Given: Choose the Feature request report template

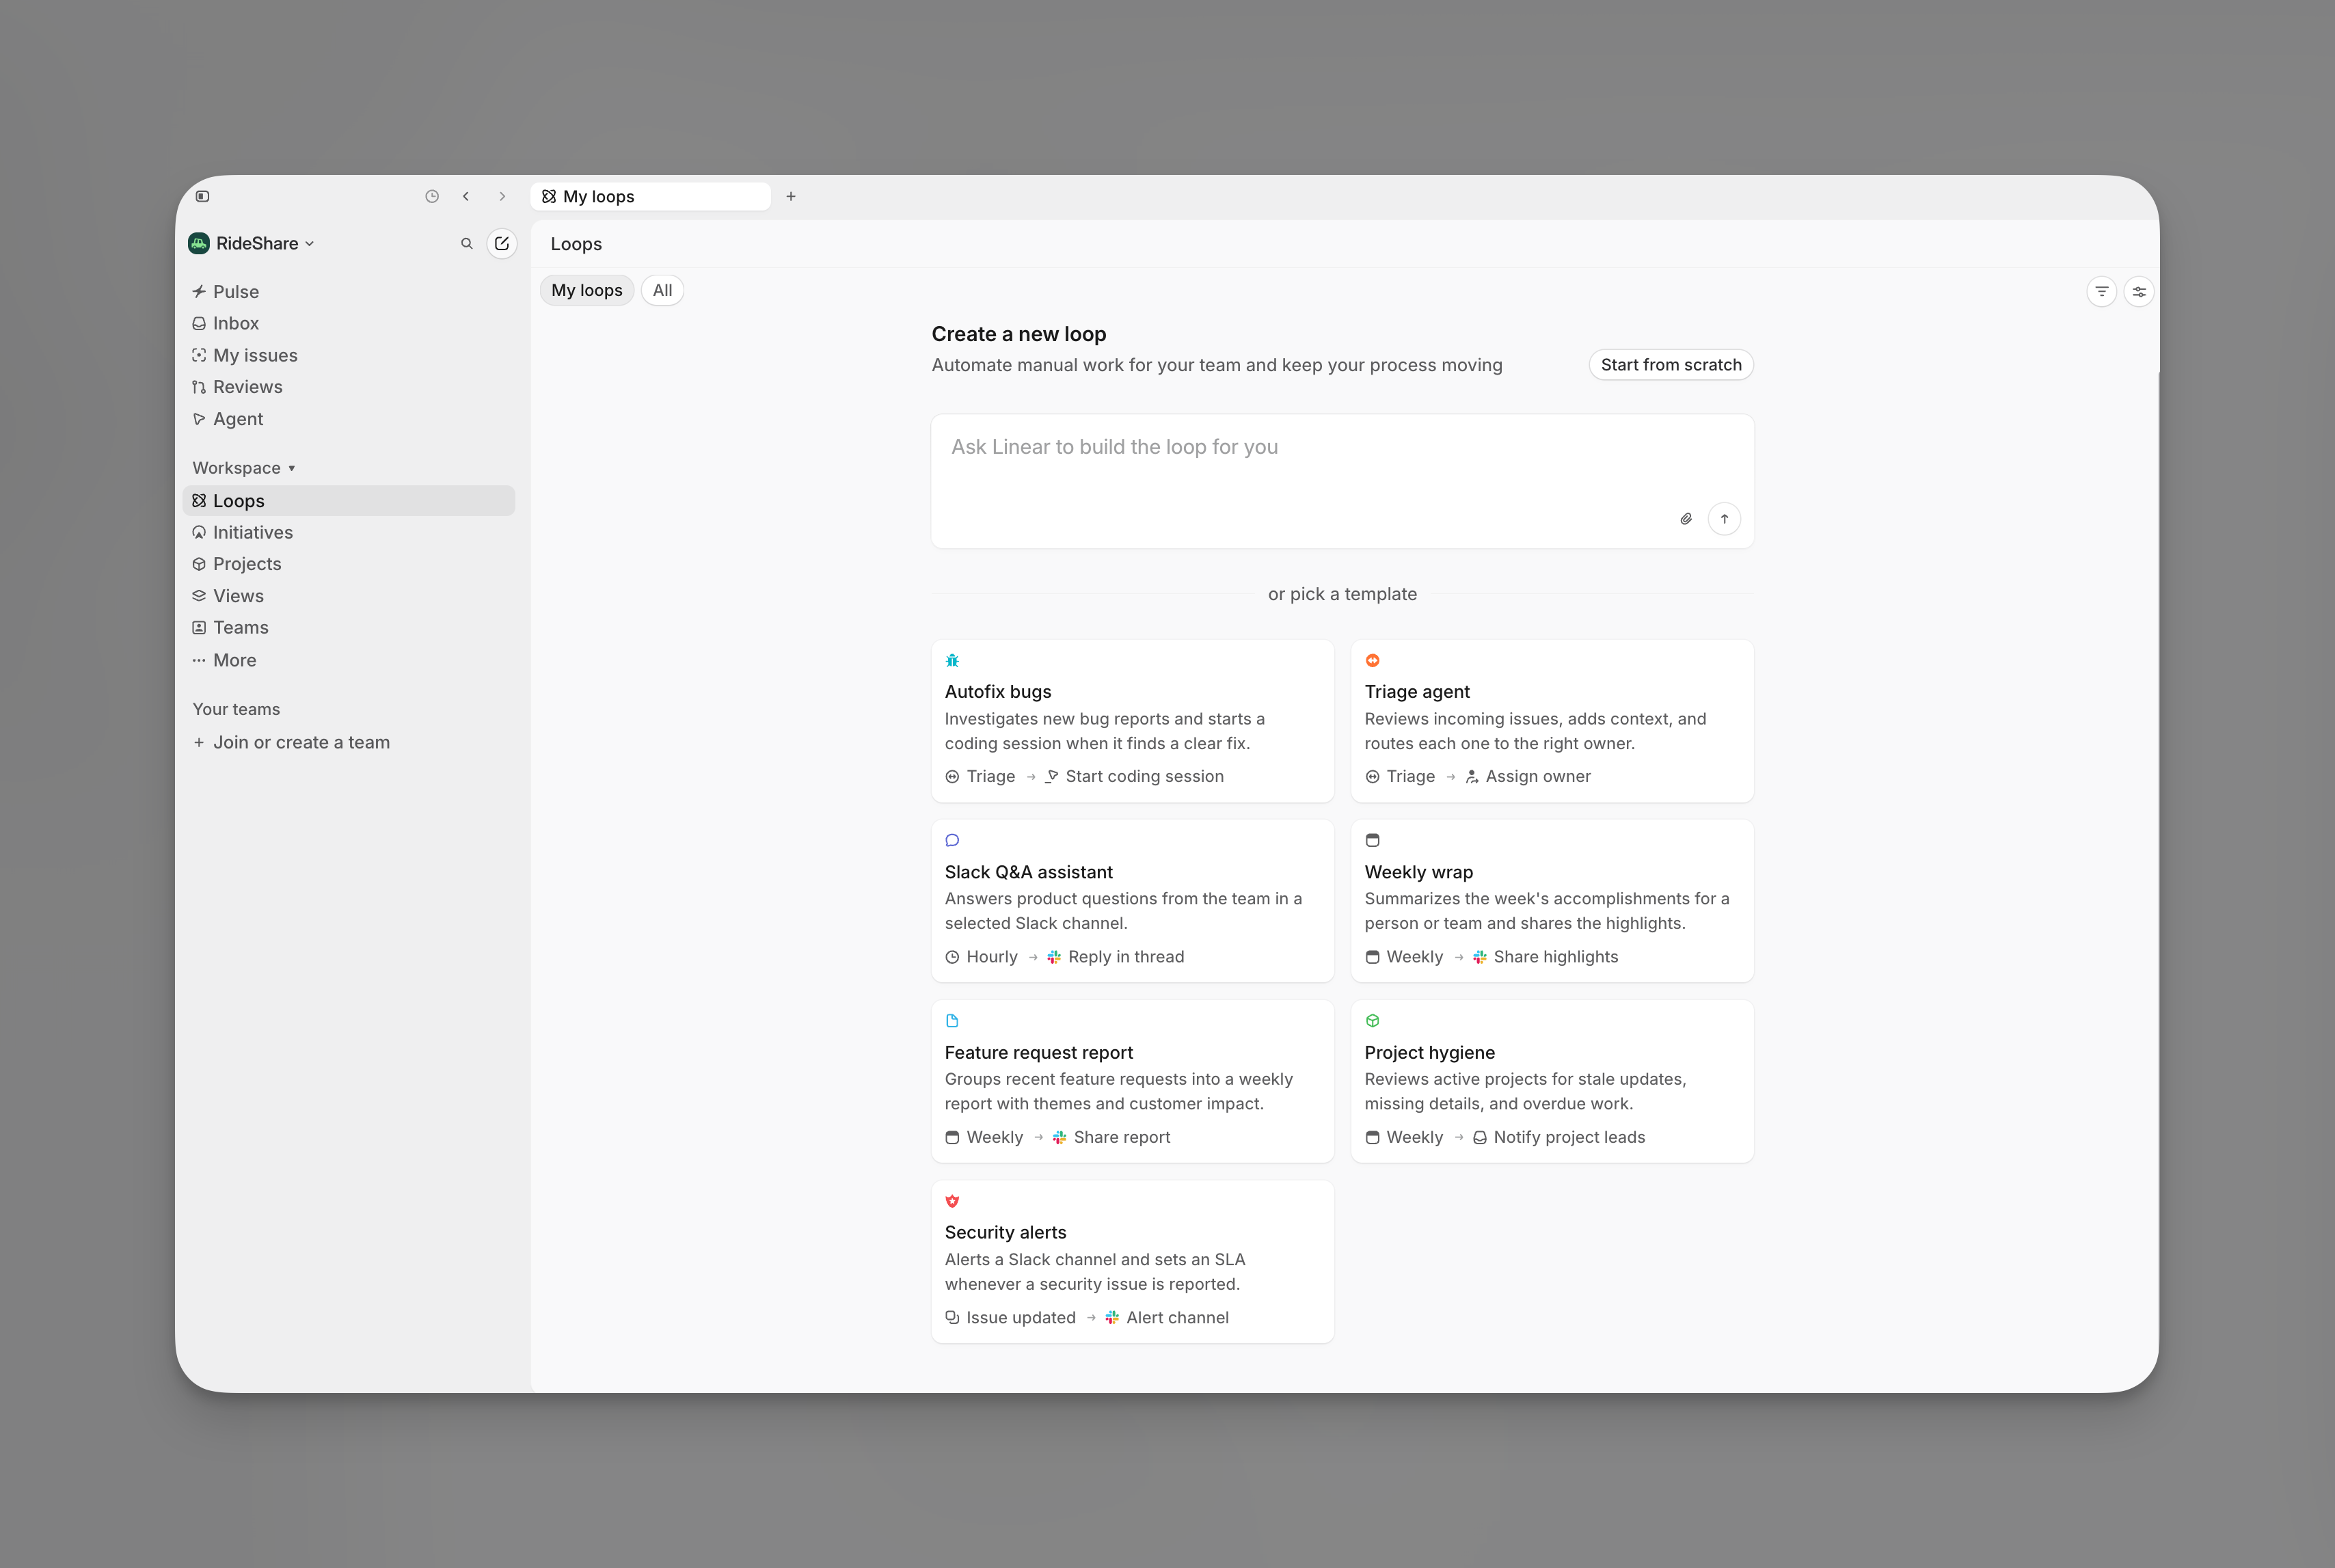Looking at the screenshot, I should coord(1132,1081).
